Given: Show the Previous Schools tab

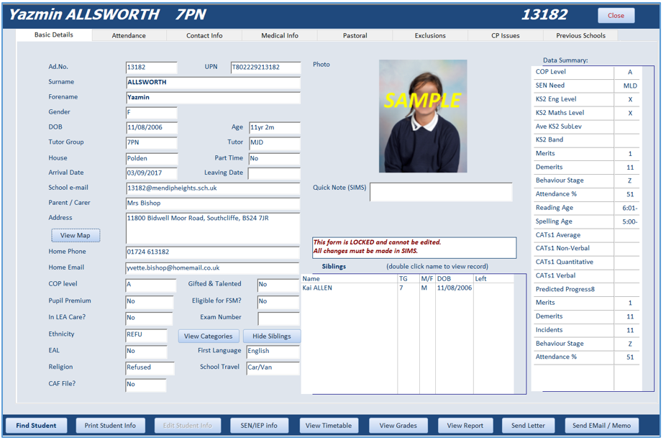Looking at the screenshot, I should 580,36.
